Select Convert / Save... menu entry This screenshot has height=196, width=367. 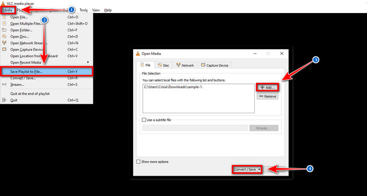click(x=47, y=78)
